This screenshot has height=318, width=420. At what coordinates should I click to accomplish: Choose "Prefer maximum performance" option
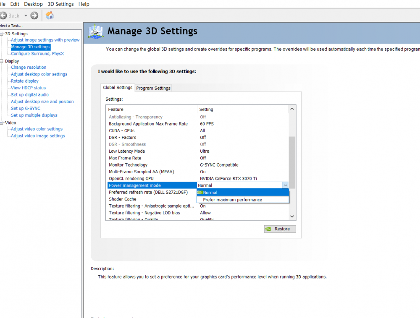[x=232, y=200]
